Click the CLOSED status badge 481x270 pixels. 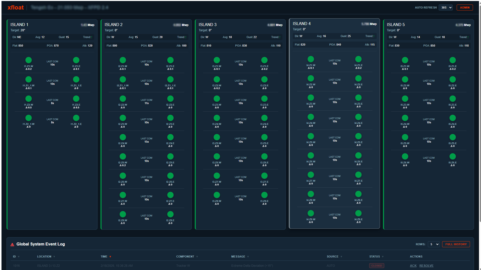click(376, 265)
